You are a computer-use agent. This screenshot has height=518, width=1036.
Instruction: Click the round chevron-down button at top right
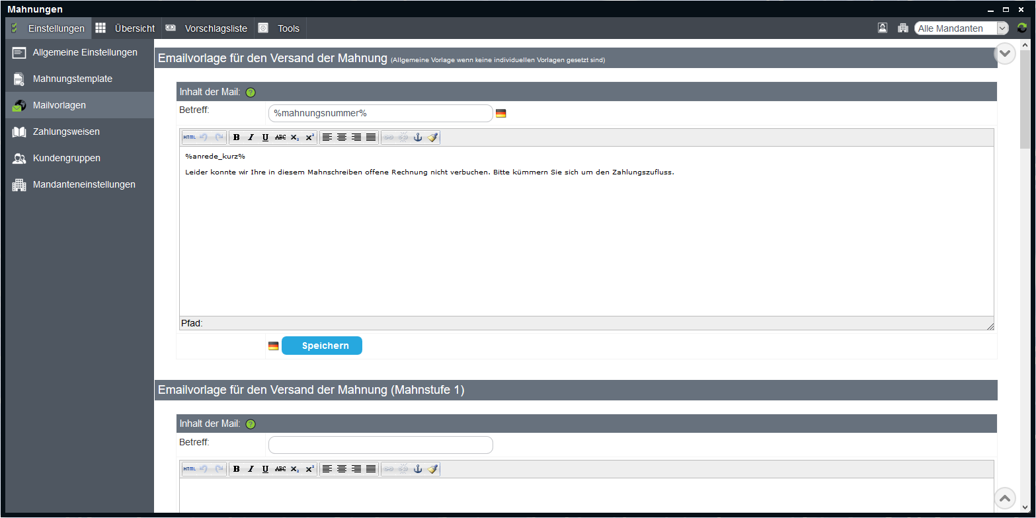coord(1005,54)
